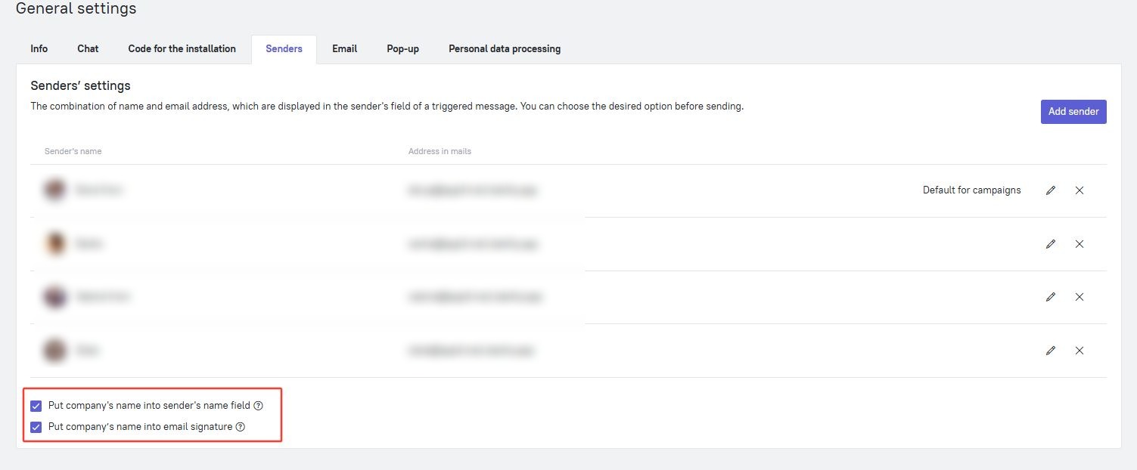Click the orange avatar thumbnail
Viewport: 1137px width, 470px height.
(x=54, y=244)
